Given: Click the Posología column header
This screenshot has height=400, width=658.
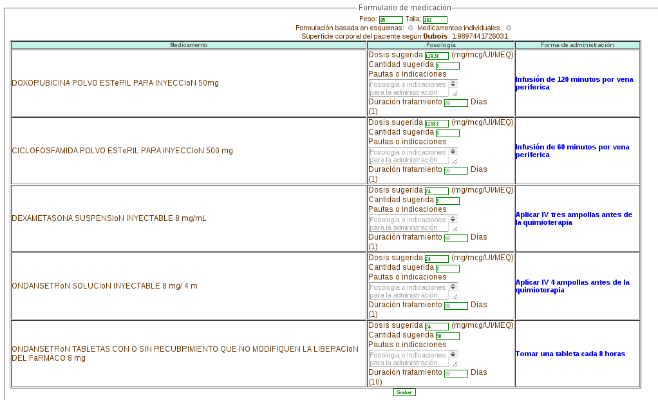Looking at the screenshot, I should tap(440, 45).
